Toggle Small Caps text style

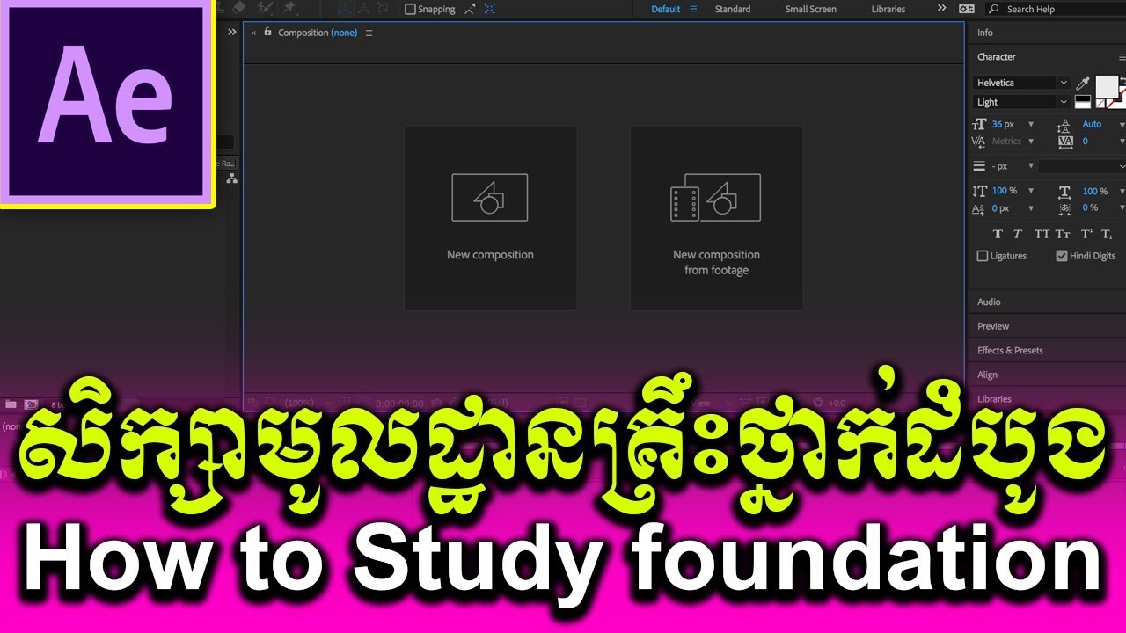1063,234
